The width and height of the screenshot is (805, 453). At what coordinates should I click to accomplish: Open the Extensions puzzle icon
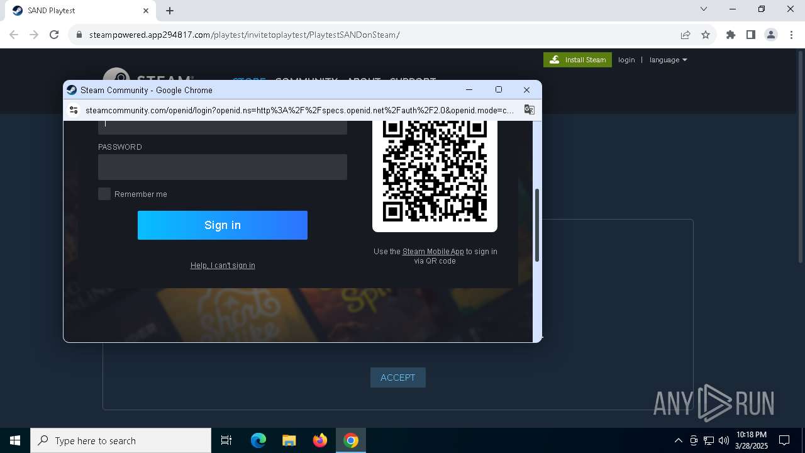coord(731,35)
